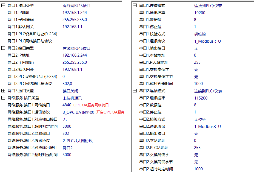Select the protocol value 2_PLC以太网协议
Screen dimensions: 254x172
[x=78, y=141]
